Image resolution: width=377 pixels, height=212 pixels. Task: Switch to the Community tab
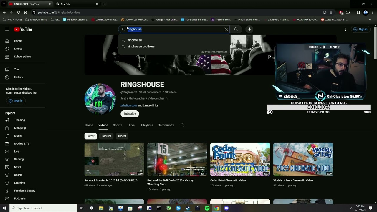(166, 125)
